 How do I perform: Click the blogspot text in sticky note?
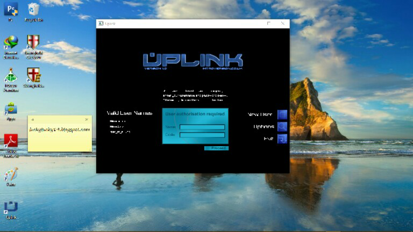coord(60,129)
